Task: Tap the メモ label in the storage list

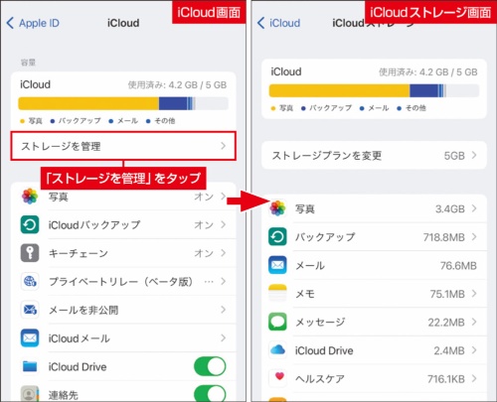Action: 305,294
